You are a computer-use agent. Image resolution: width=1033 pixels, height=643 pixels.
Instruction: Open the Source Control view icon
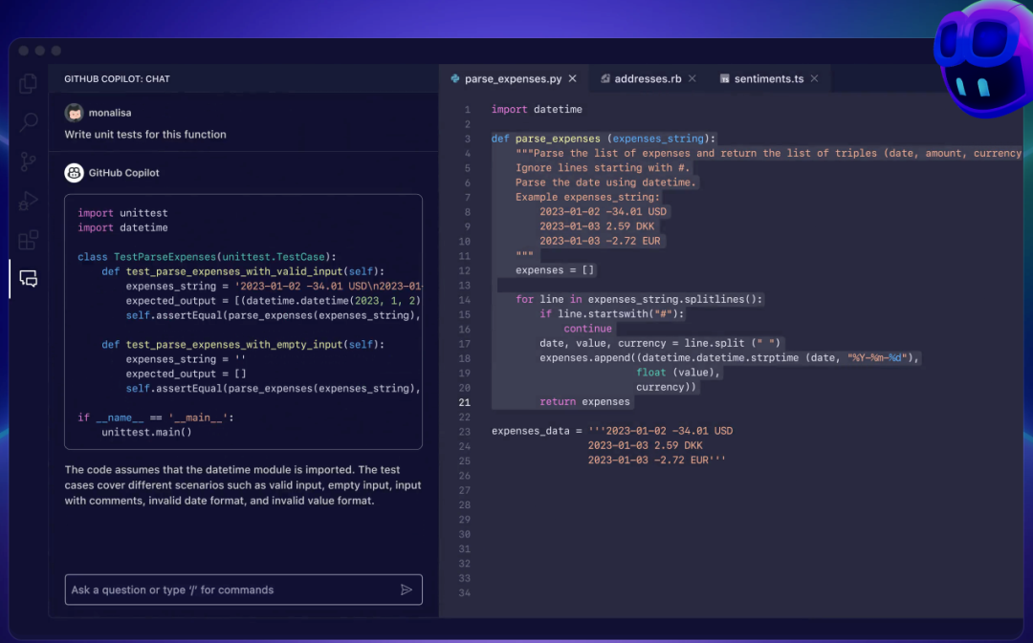[29, 161]
